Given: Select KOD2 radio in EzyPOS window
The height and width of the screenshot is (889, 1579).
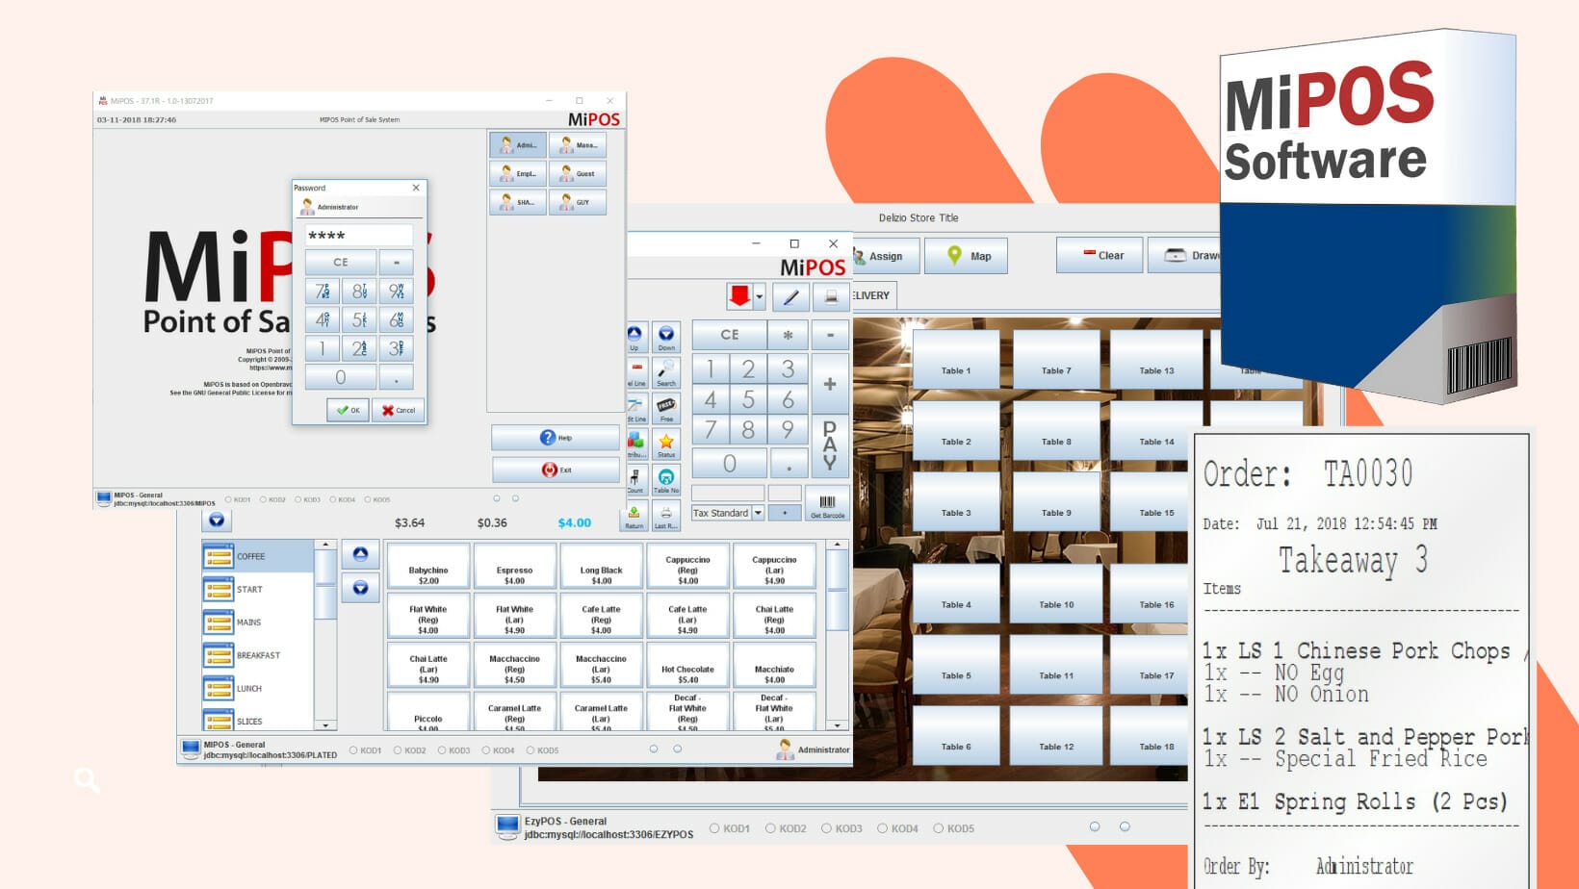Looking at the screenshot, I should (770, 828).
